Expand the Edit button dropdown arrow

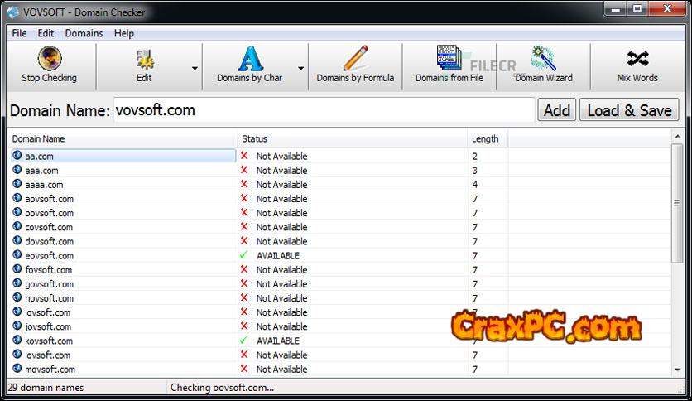coord(195,69)
